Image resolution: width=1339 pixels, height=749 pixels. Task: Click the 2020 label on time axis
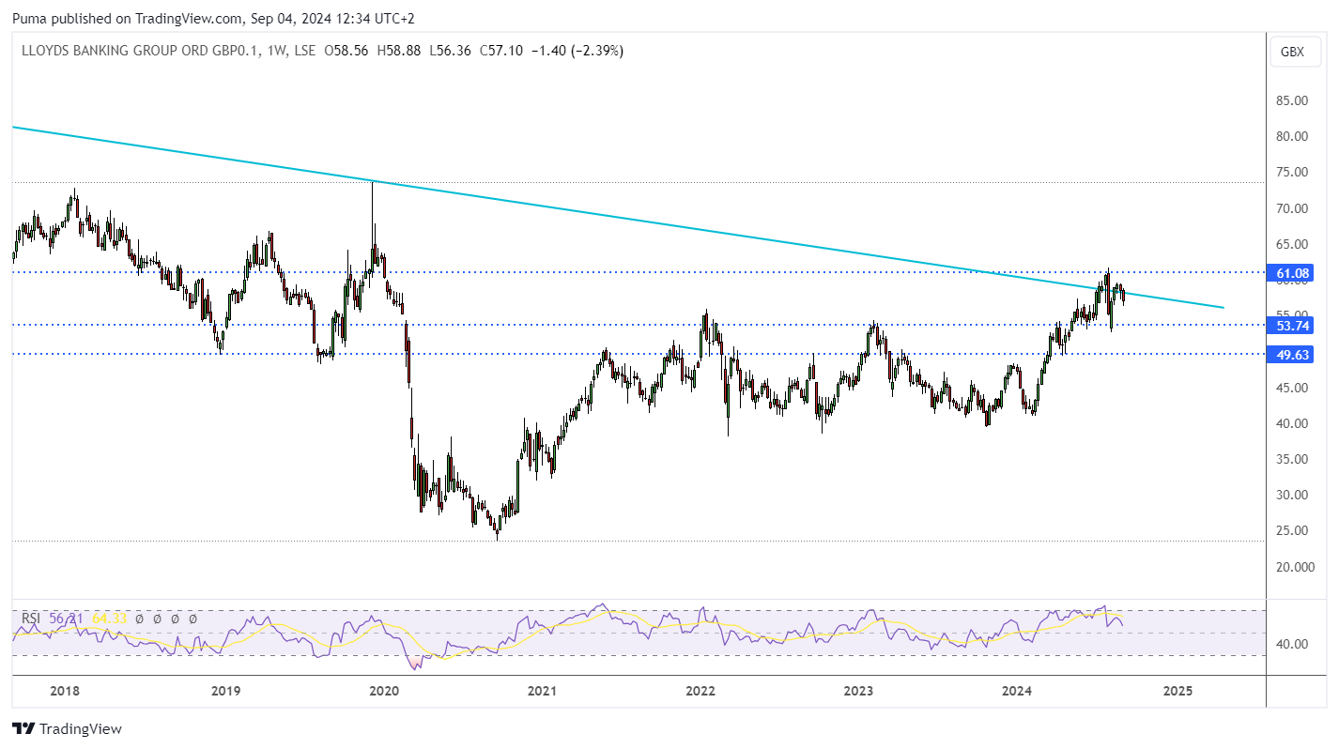point(384,691)
